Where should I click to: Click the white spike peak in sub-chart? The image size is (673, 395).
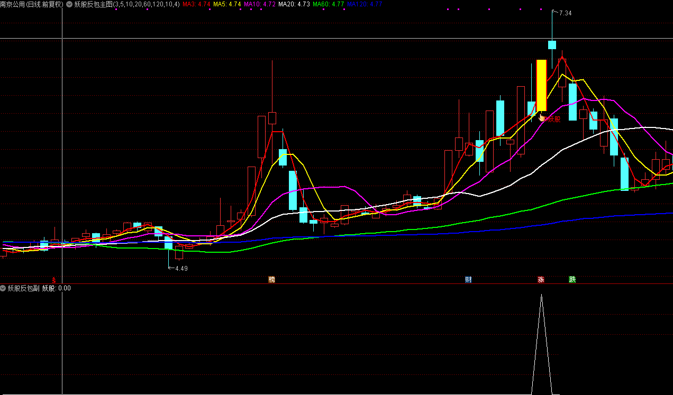541,295
